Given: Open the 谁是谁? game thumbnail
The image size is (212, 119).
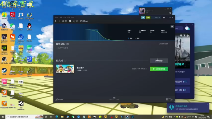Looking at the screenshot, I should tap(65, 69).
